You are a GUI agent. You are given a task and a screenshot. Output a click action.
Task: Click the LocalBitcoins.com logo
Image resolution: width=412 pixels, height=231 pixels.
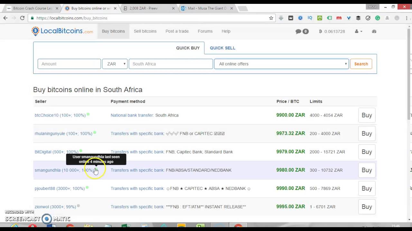click(62, 31)
